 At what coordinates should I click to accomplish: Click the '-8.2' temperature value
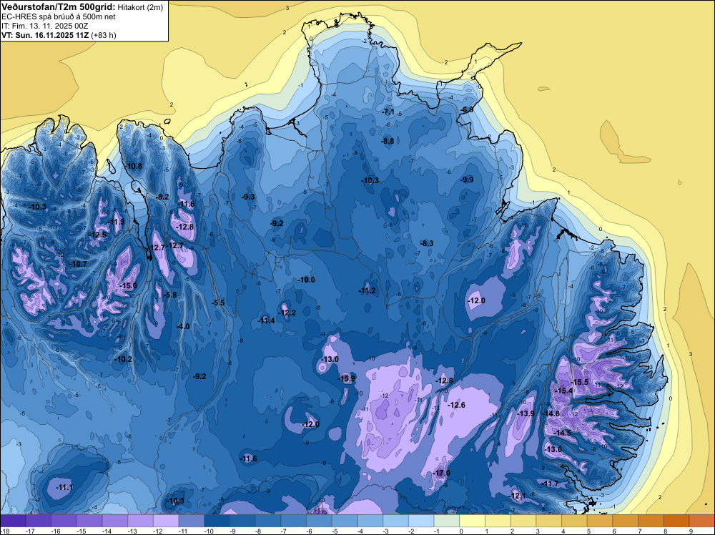coord(162,197)
